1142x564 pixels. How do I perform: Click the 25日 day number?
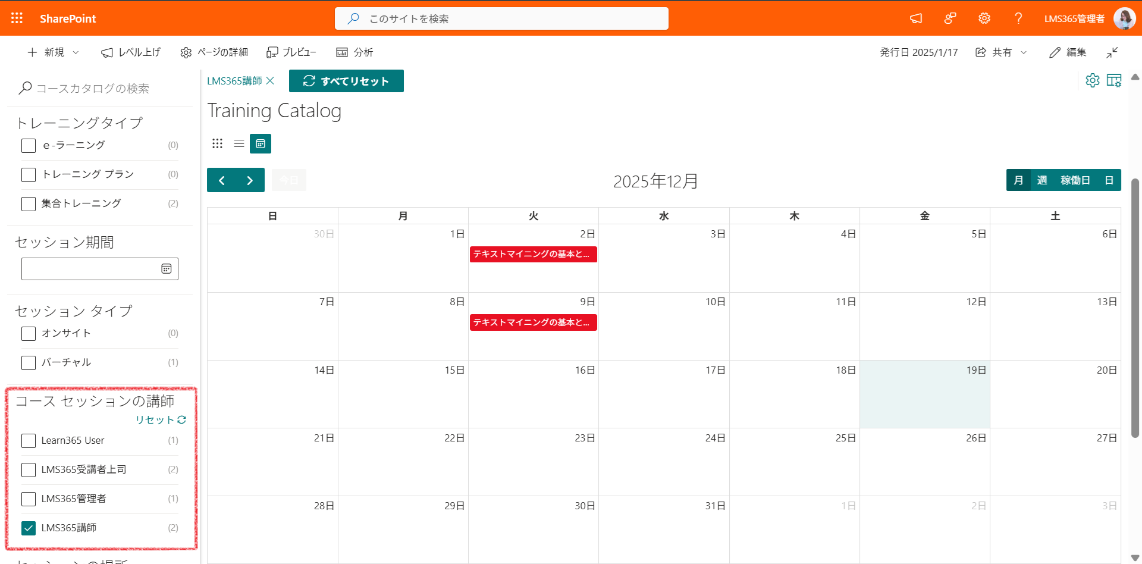pyautogui.click(x=846, y=438)
